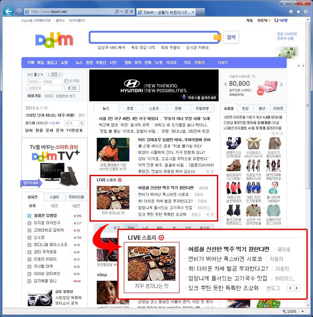Click the 읽어주세요 arrow tag on Daum TV ad

pyautogui.click(x=31, y=183)
